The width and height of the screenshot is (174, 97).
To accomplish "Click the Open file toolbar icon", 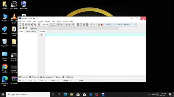I will click(x=23, y=25).
